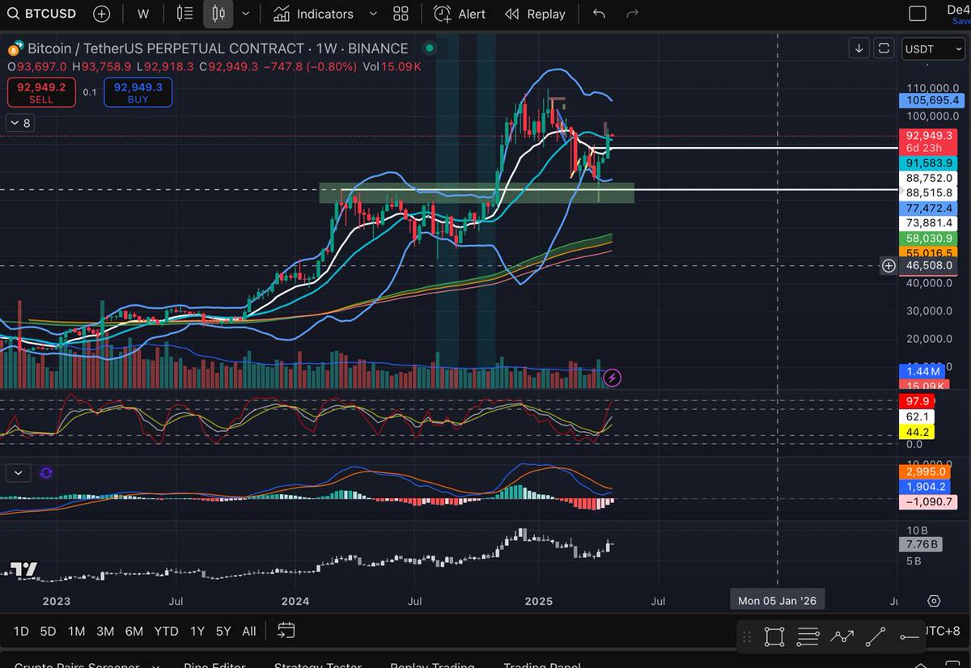The width and height of the screenshot is (971, 668).
Task: Expand the collapsed indicators legend labeled 8
Action: (x=19, y=123)
